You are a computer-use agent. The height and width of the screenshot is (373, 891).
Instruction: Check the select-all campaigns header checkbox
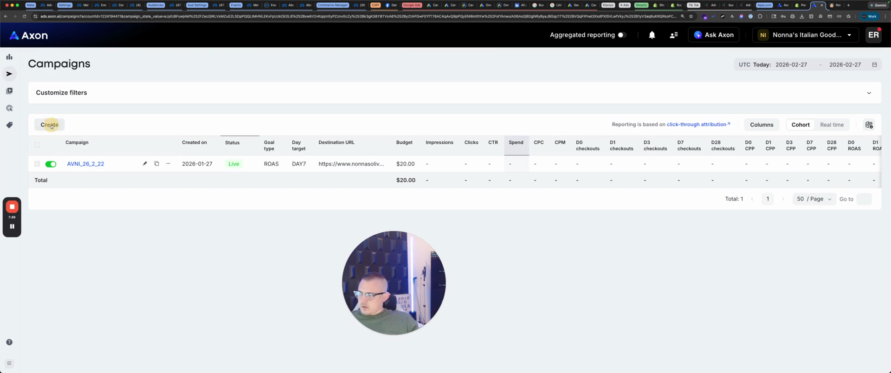click(37, 145)
